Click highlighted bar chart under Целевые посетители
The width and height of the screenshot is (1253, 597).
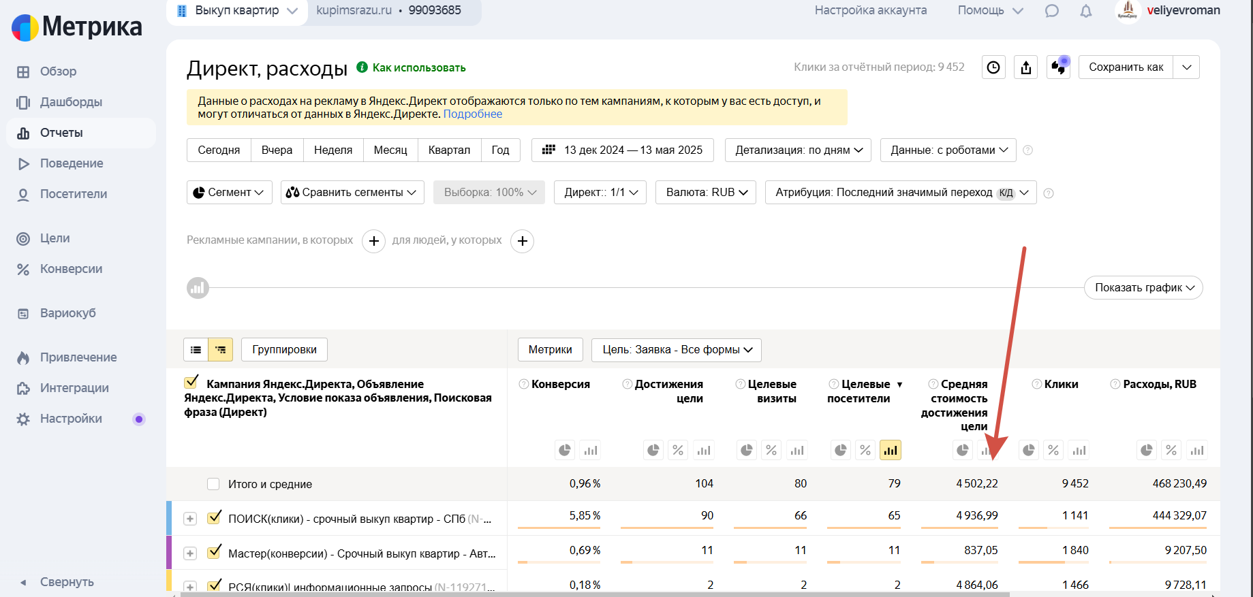(891, 450)
